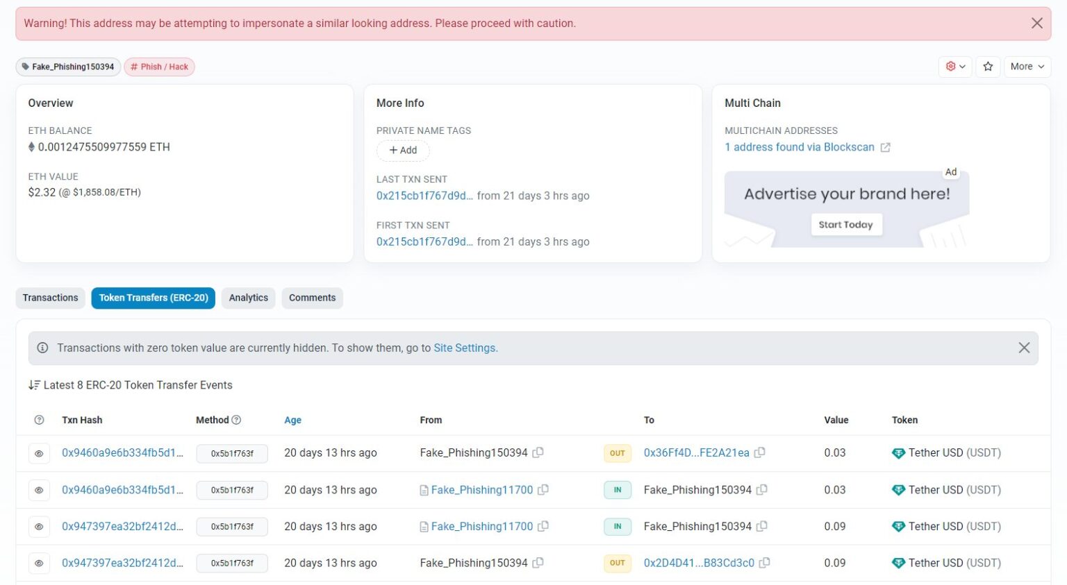1067x585 pixels.
Task: Open the More dropdown menu
Action: point(1027,67)
